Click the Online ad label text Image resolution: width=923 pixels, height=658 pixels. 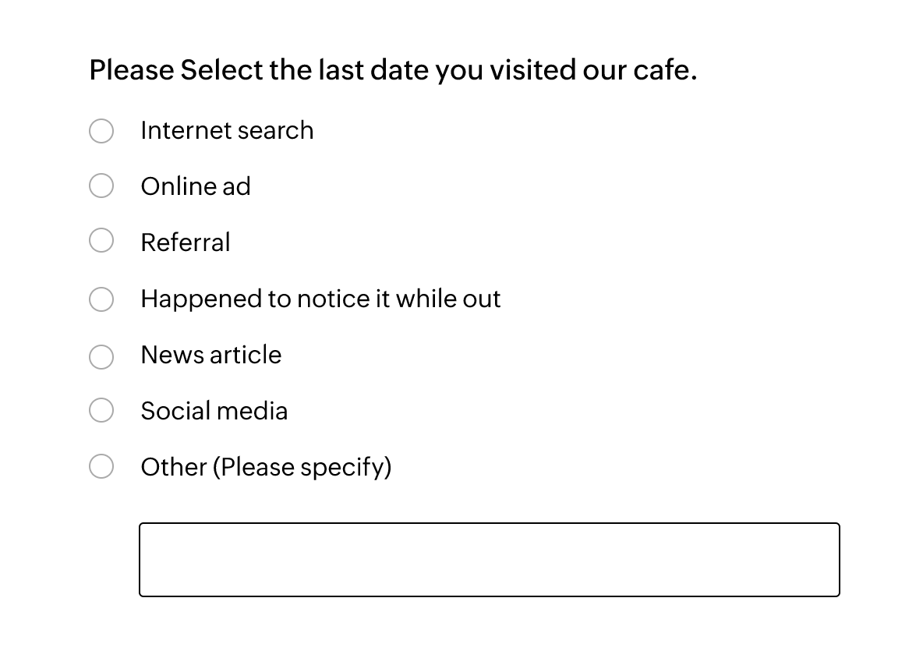click(196, 186)
